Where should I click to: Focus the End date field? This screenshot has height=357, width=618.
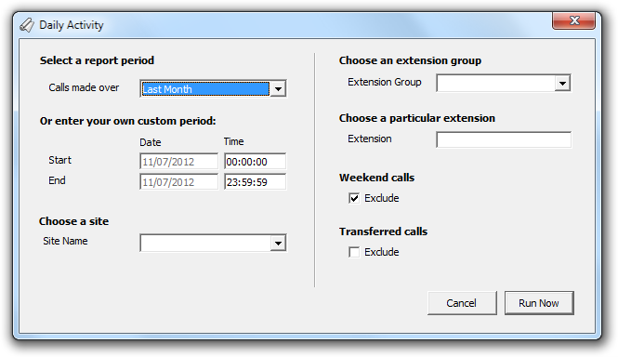click(x=179, y=182)
